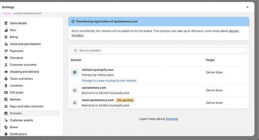Click the Target column header

[210, 60]
